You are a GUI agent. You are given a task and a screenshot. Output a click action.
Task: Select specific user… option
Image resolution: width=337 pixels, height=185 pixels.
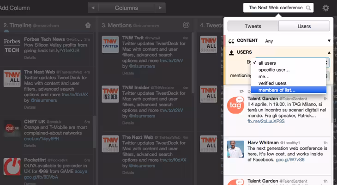pos(289,70)
